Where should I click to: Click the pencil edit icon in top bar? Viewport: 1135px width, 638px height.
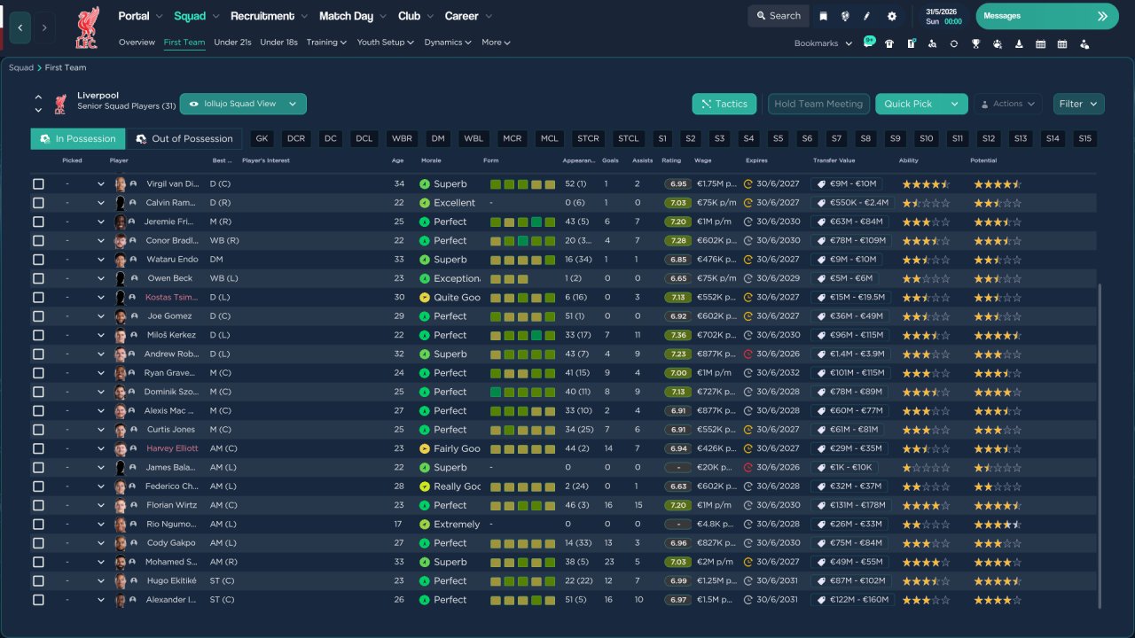pyautogui.click(x=868, y=16)
